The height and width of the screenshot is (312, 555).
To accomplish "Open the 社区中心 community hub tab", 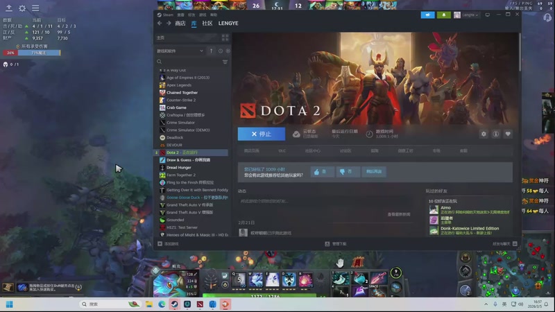I will pyautogui.click(x=313, y=150).
